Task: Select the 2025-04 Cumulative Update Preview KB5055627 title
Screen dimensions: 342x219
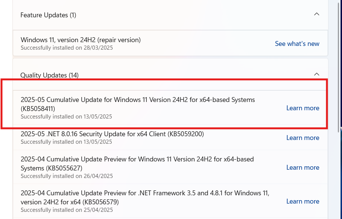Action: click(137, 164)
